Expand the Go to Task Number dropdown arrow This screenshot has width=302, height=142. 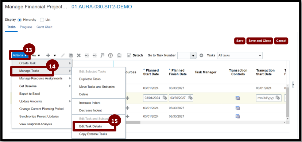click(x=193, y=55)
